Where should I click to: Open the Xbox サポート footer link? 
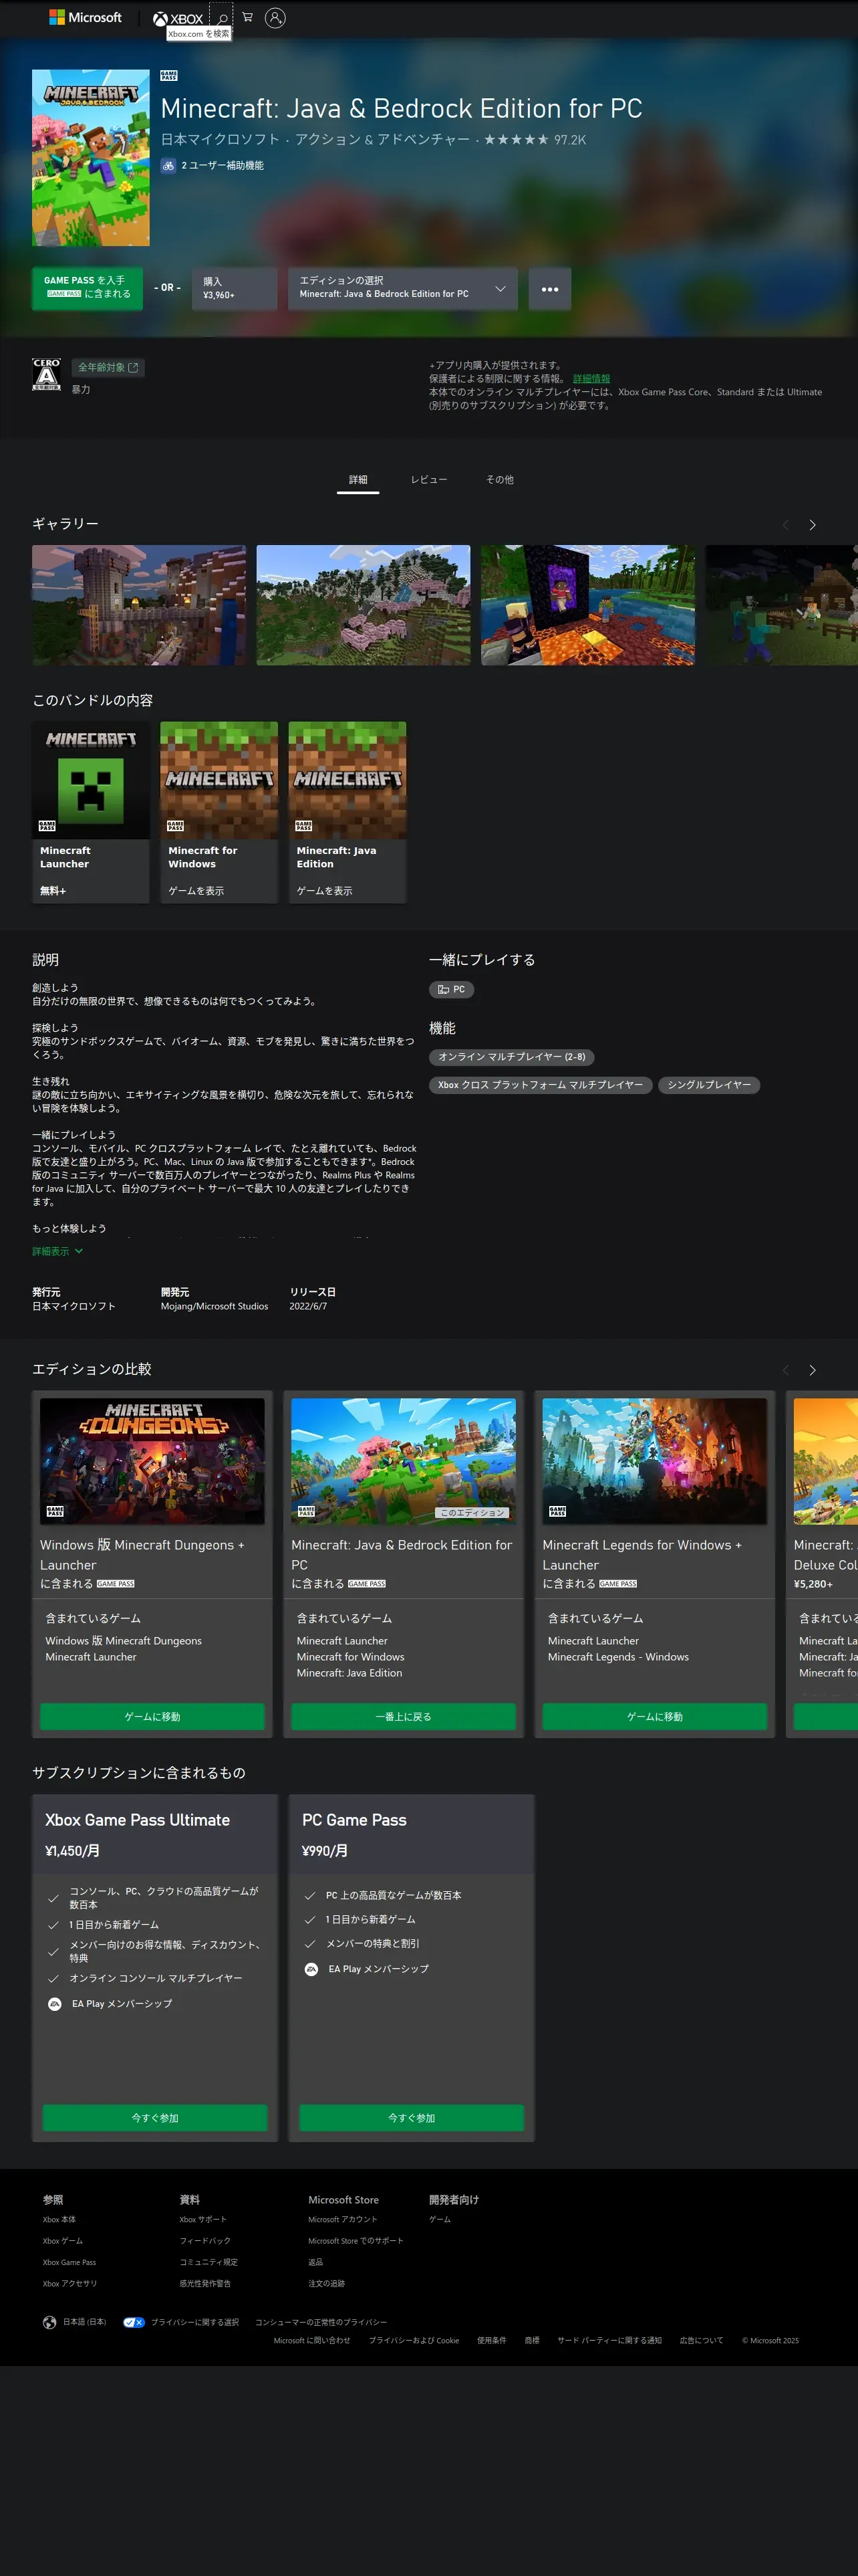(x=202, y=2219)
